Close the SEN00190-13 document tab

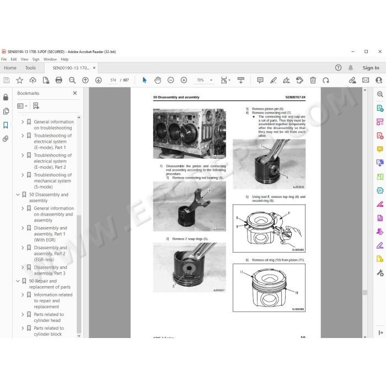point(94,68)
